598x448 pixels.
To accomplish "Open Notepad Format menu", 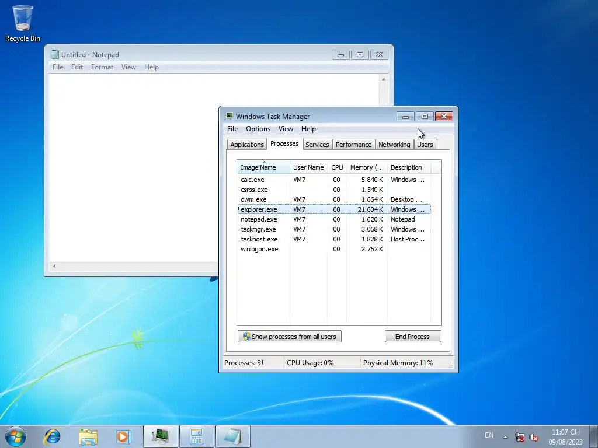I will point(102,67).
